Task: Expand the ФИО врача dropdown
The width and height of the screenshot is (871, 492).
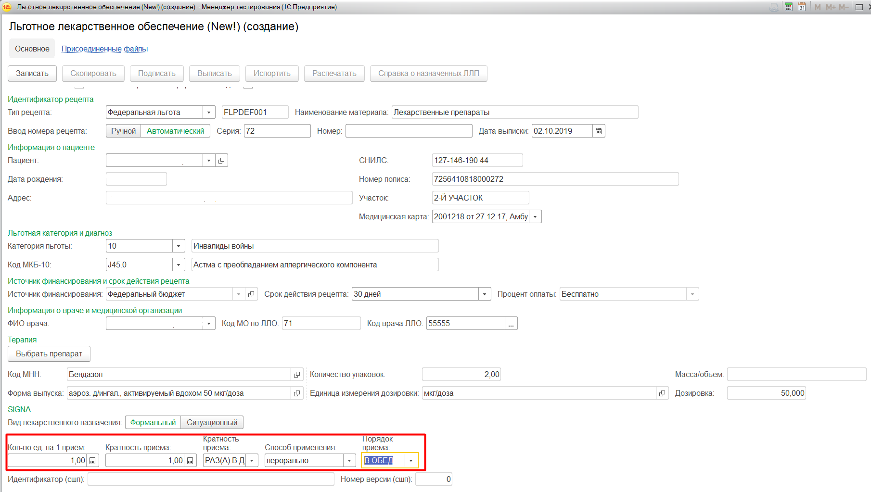Action: click(x=209, y=323)
